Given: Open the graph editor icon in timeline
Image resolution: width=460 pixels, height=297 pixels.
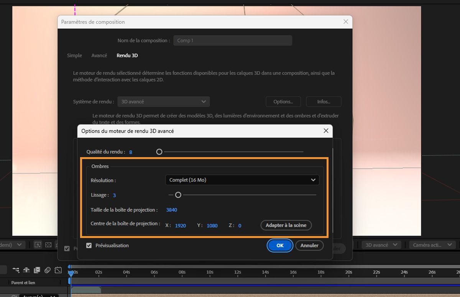Looking at the screenshot, I should click(x=58, y=270).
